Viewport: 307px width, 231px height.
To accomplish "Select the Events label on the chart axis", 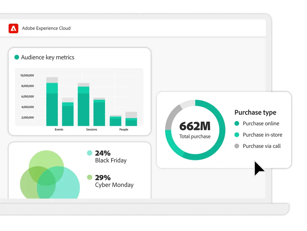I will pyautogui.click(x=59, y=129).
